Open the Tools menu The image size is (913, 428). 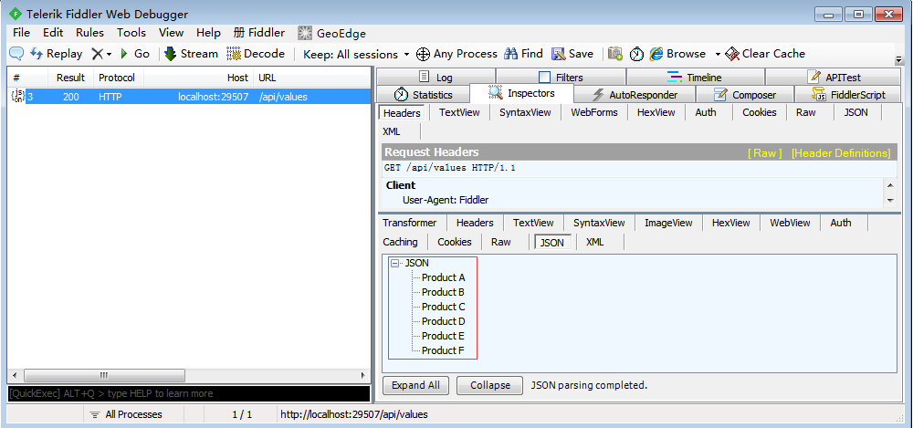(131, 33)
